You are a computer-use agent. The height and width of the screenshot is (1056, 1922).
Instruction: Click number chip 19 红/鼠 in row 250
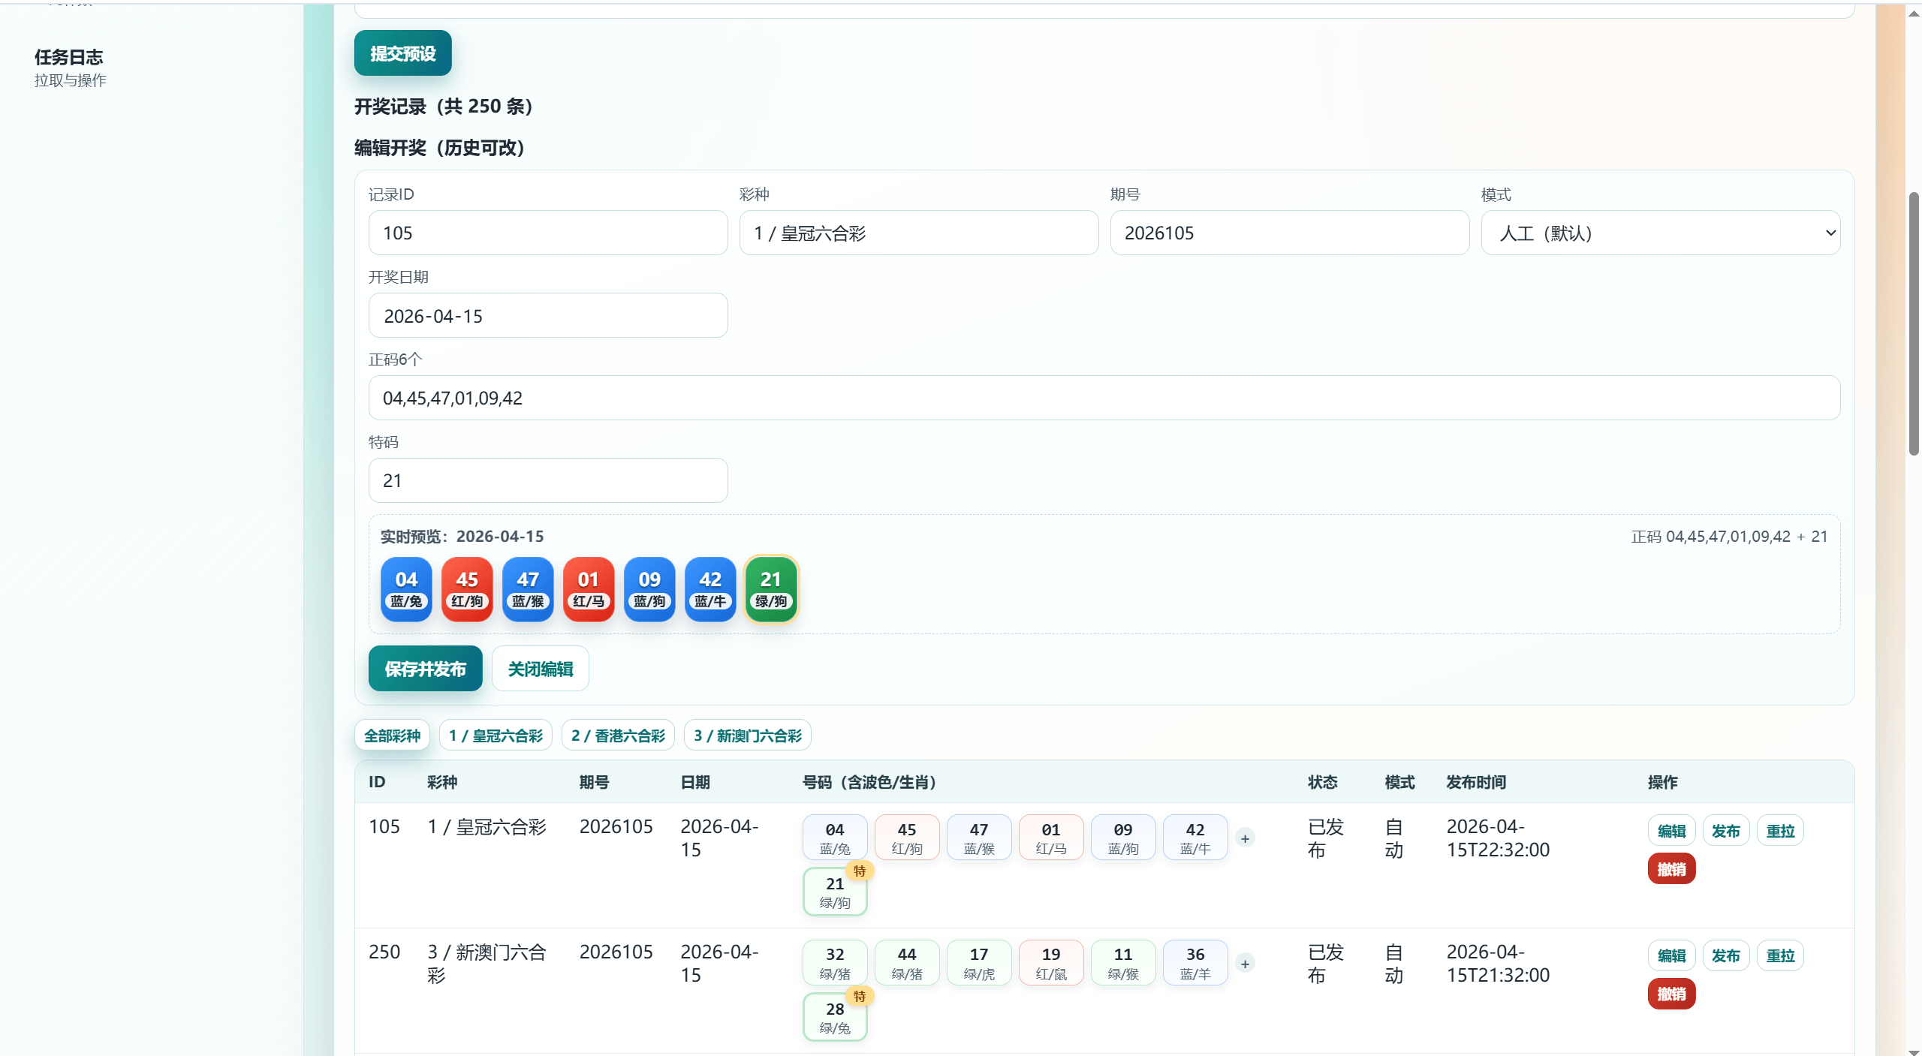tap(1051, 963)
